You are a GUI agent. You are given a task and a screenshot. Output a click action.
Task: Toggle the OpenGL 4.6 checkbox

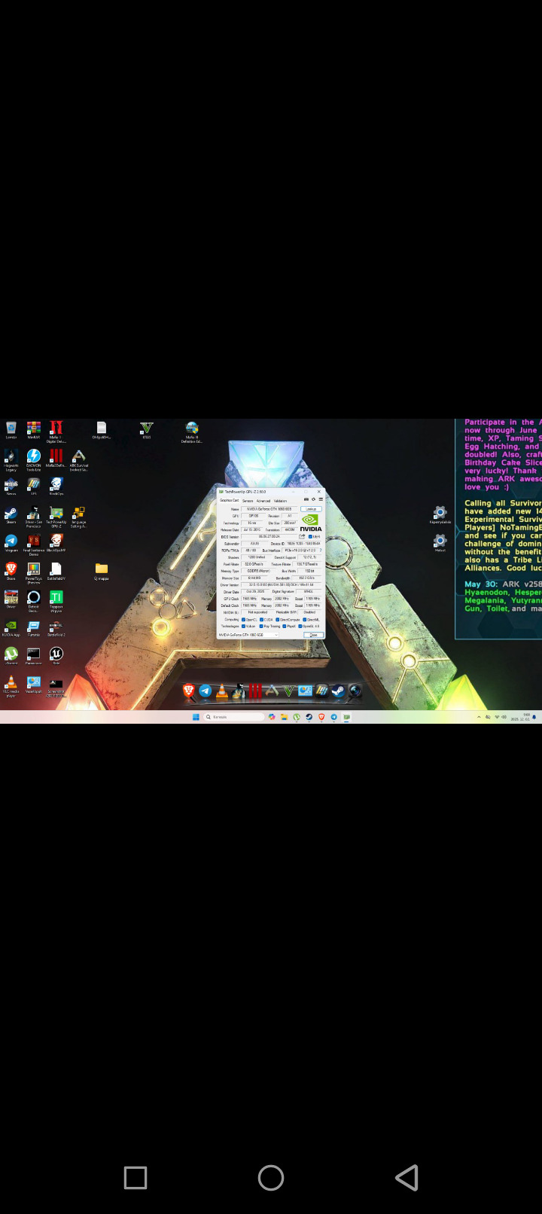pyautogui.click(x=300, y=626)
